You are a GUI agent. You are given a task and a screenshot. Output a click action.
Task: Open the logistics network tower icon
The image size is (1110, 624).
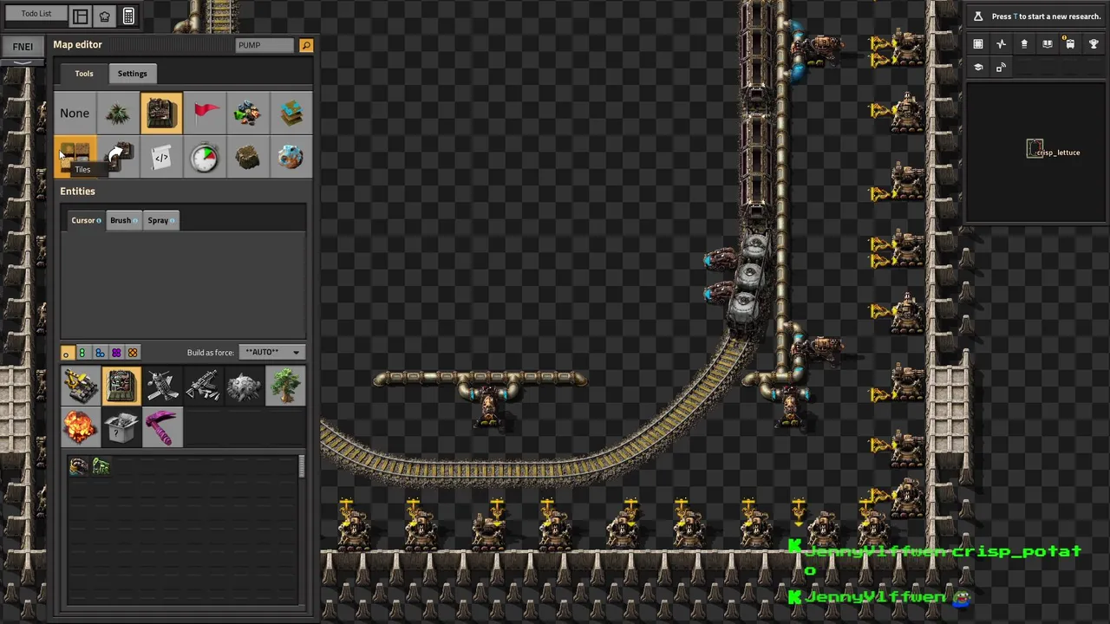[1024, 44]
